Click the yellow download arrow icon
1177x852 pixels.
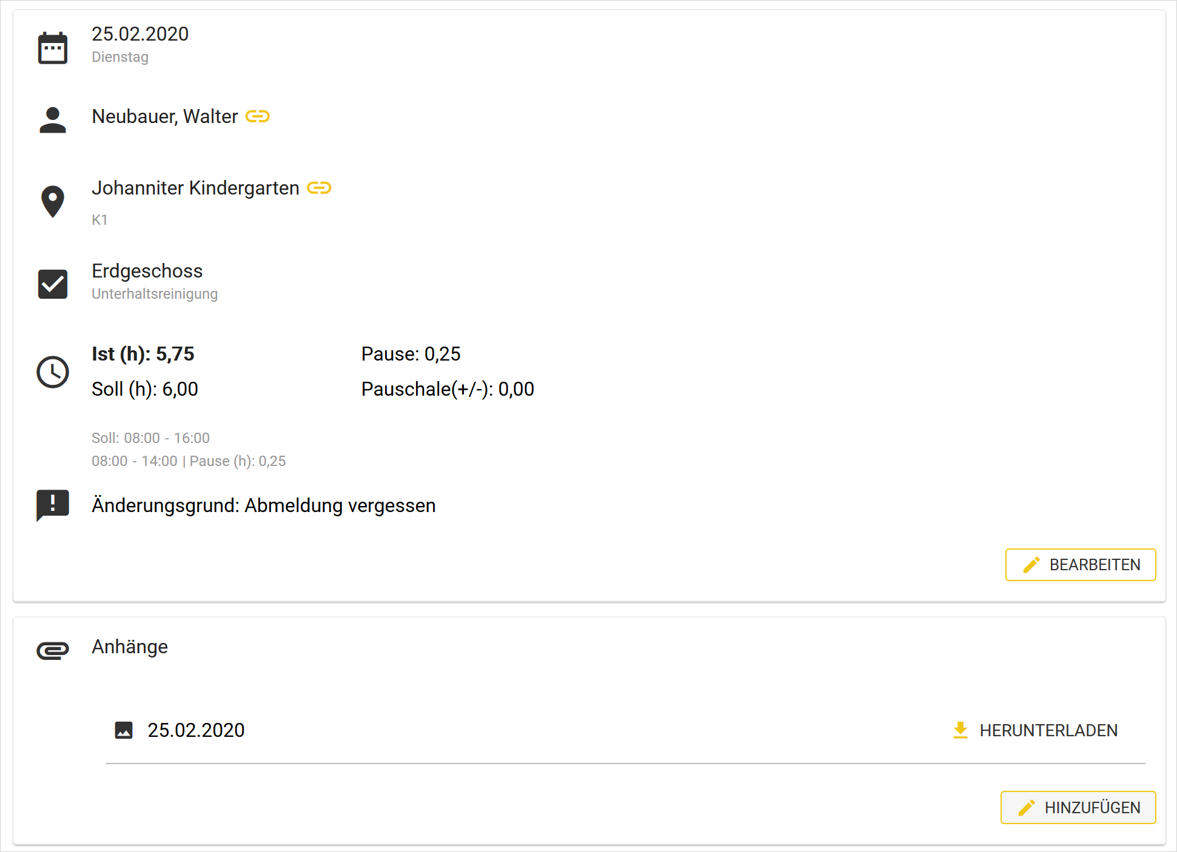coord(960,730)
